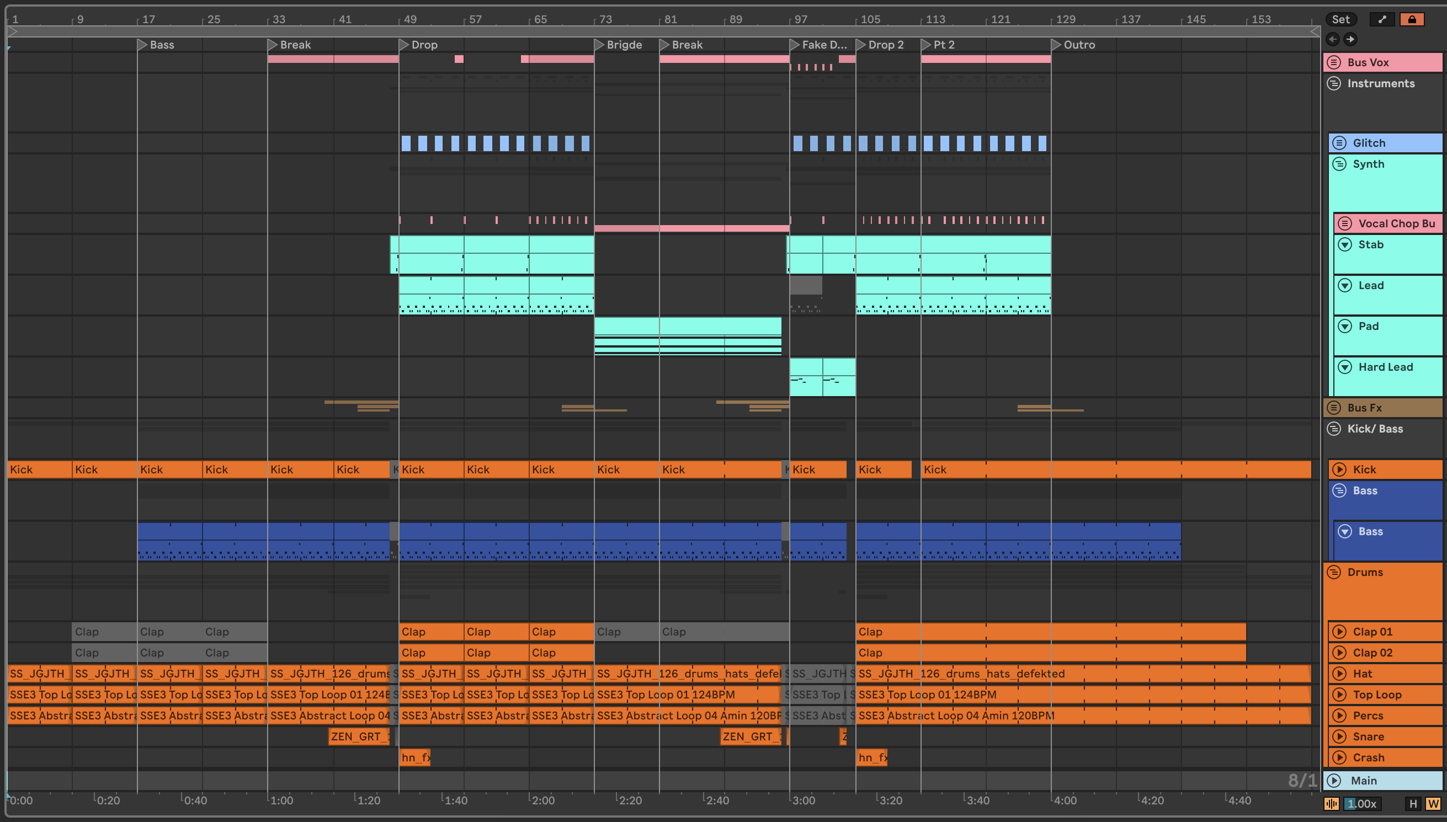Select the Outro locator marker

click(x=1056, y=45)
